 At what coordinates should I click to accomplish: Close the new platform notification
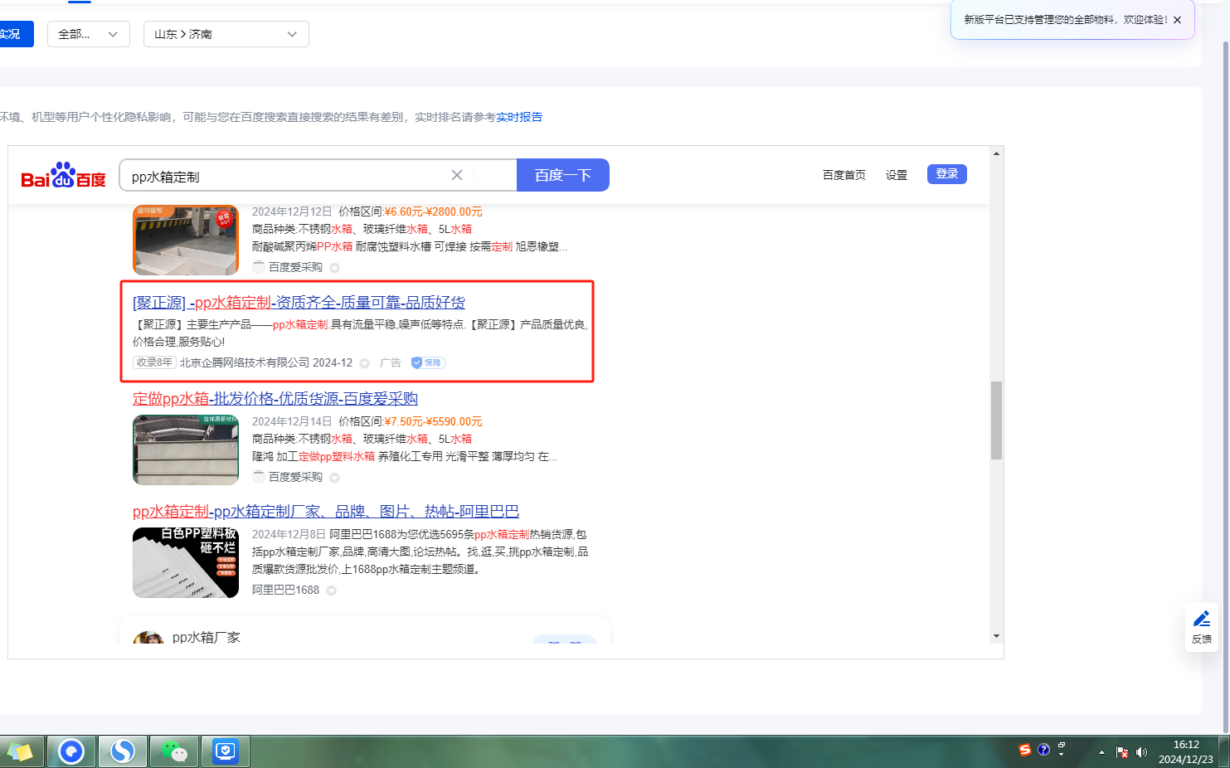click(x=1177, y=20)
